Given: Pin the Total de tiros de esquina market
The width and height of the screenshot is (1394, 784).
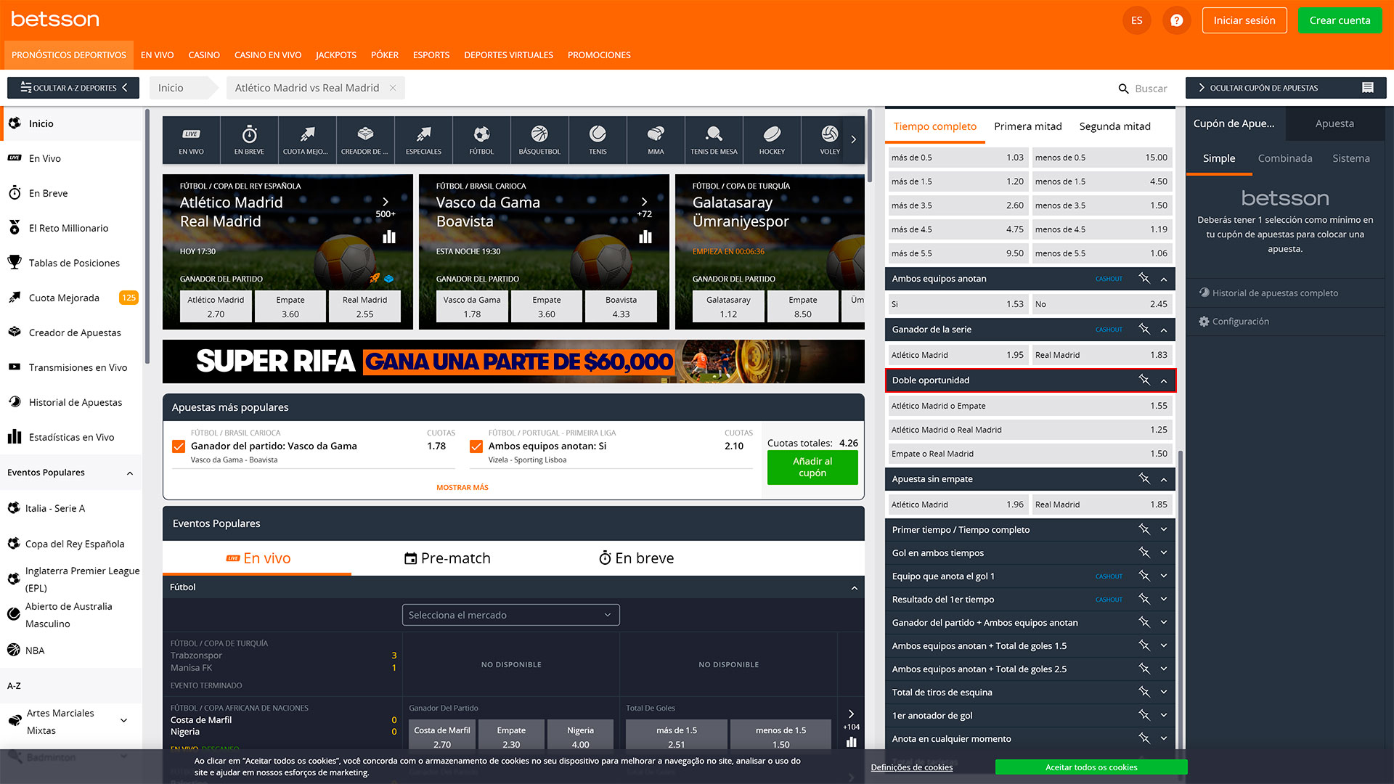Looking at the screenshot, I should coord(1144,692).
